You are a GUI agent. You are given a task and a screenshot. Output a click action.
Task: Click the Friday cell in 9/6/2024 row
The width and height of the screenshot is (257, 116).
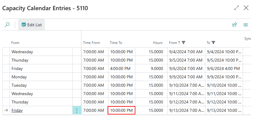(41, 68)
